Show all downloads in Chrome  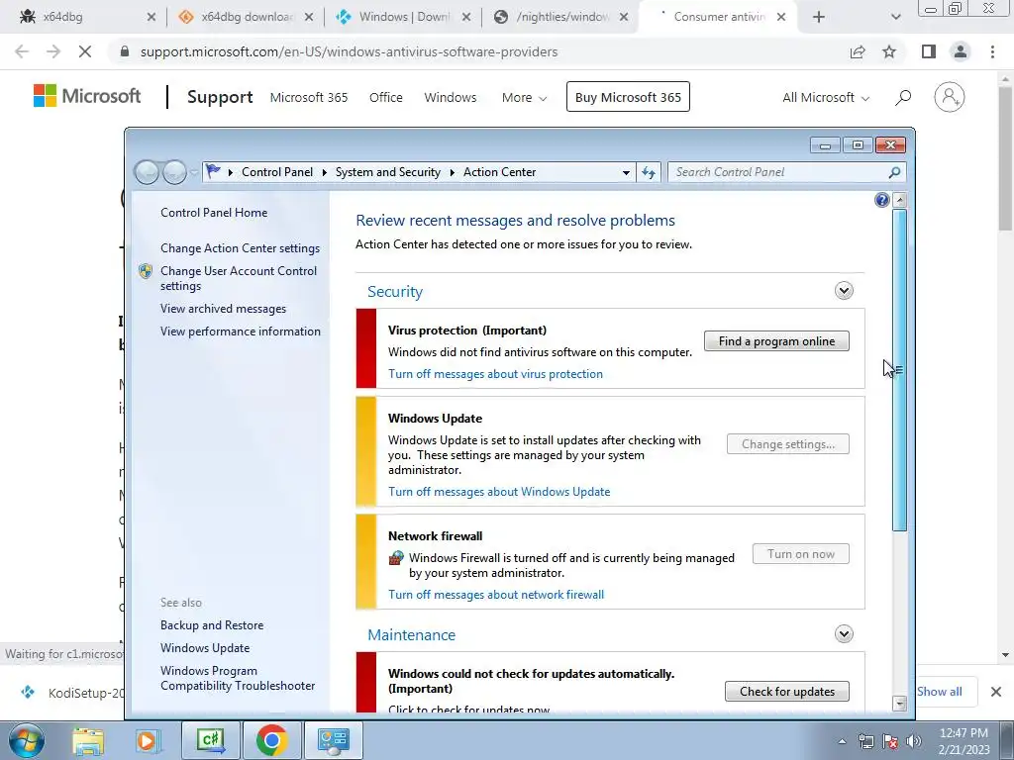coord(939,692)
